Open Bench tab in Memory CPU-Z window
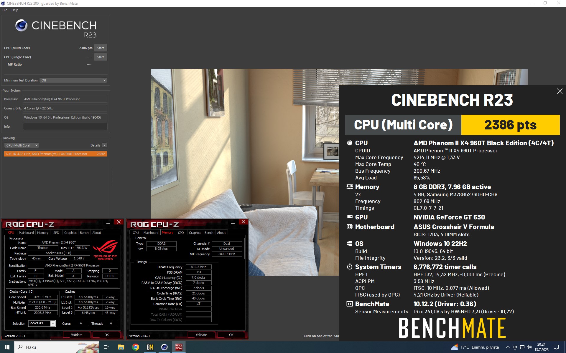566x353 pixels. point(209,233)
